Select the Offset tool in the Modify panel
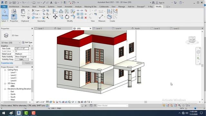Image resolution: width=206 pixels, height=116 pixels. (x=61, y=11)
